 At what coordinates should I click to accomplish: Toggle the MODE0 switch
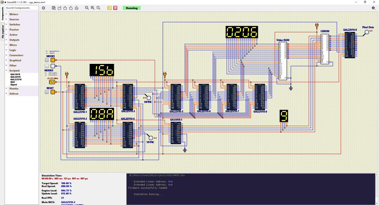[x=47, y=67]
